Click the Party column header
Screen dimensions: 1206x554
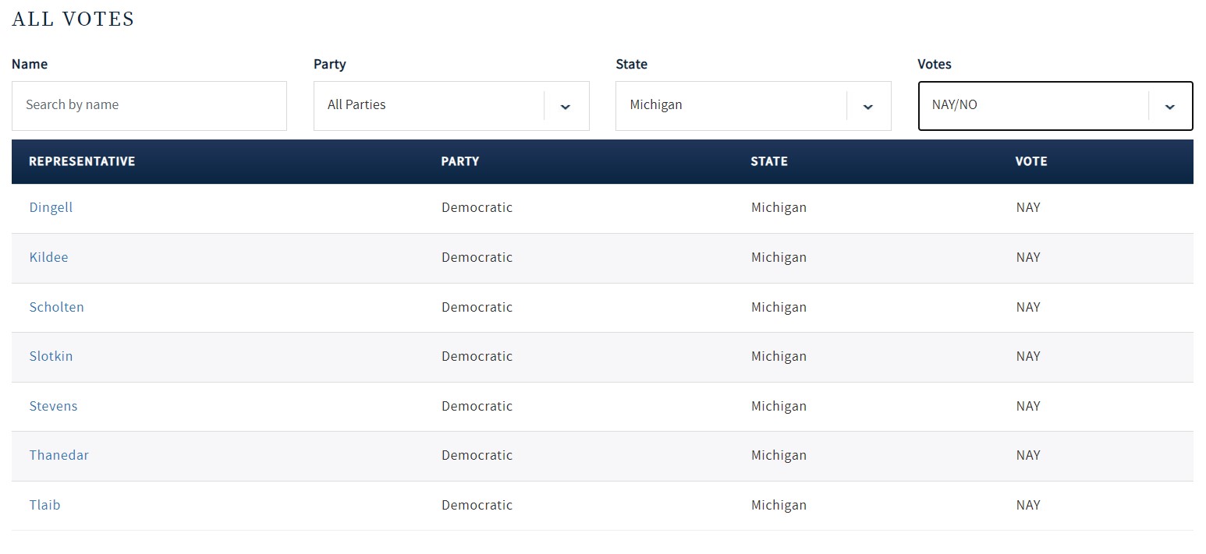point(460,161)
